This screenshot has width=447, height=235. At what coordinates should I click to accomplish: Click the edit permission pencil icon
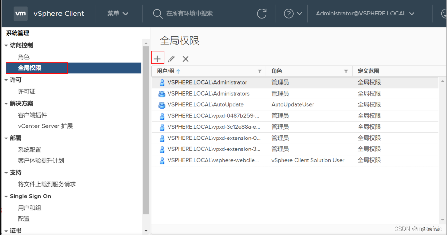click(x=171, y=59)
